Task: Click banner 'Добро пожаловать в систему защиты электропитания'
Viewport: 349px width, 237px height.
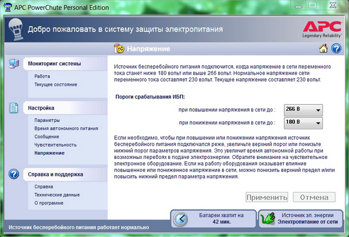Action: click(125, 29)
